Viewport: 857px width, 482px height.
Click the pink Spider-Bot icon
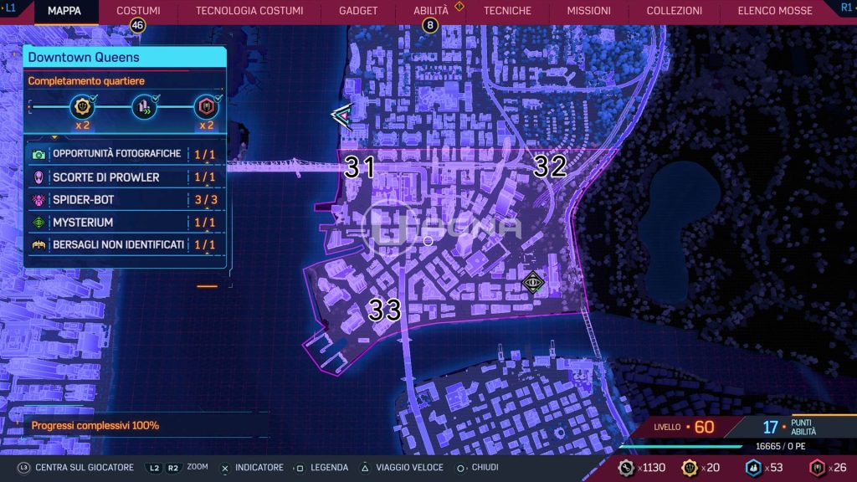point(39,201)
